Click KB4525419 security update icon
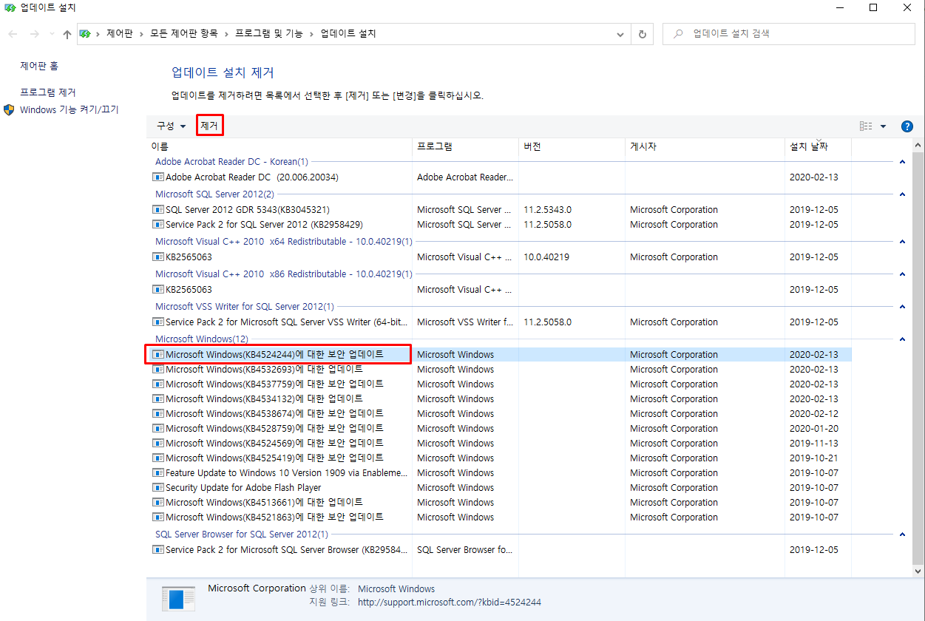This screenshot has width=925, height=621. [157, 458]
